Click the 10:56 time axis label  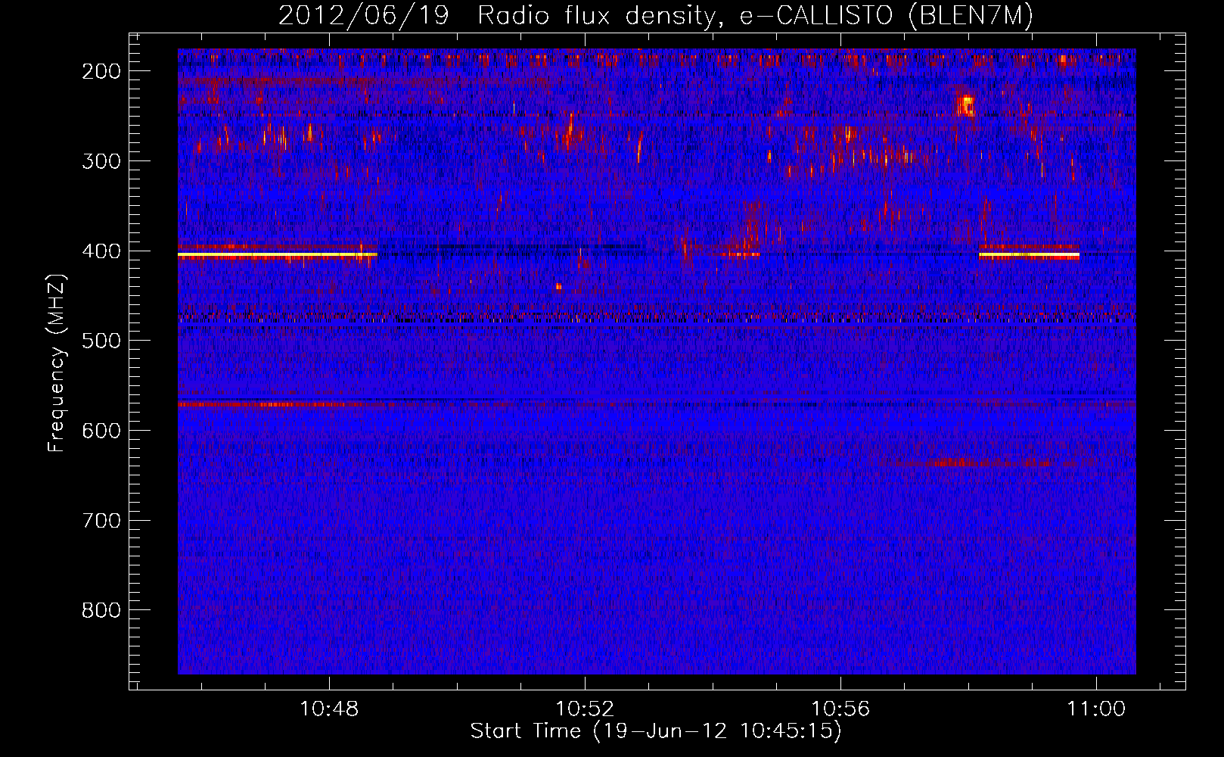840,709
